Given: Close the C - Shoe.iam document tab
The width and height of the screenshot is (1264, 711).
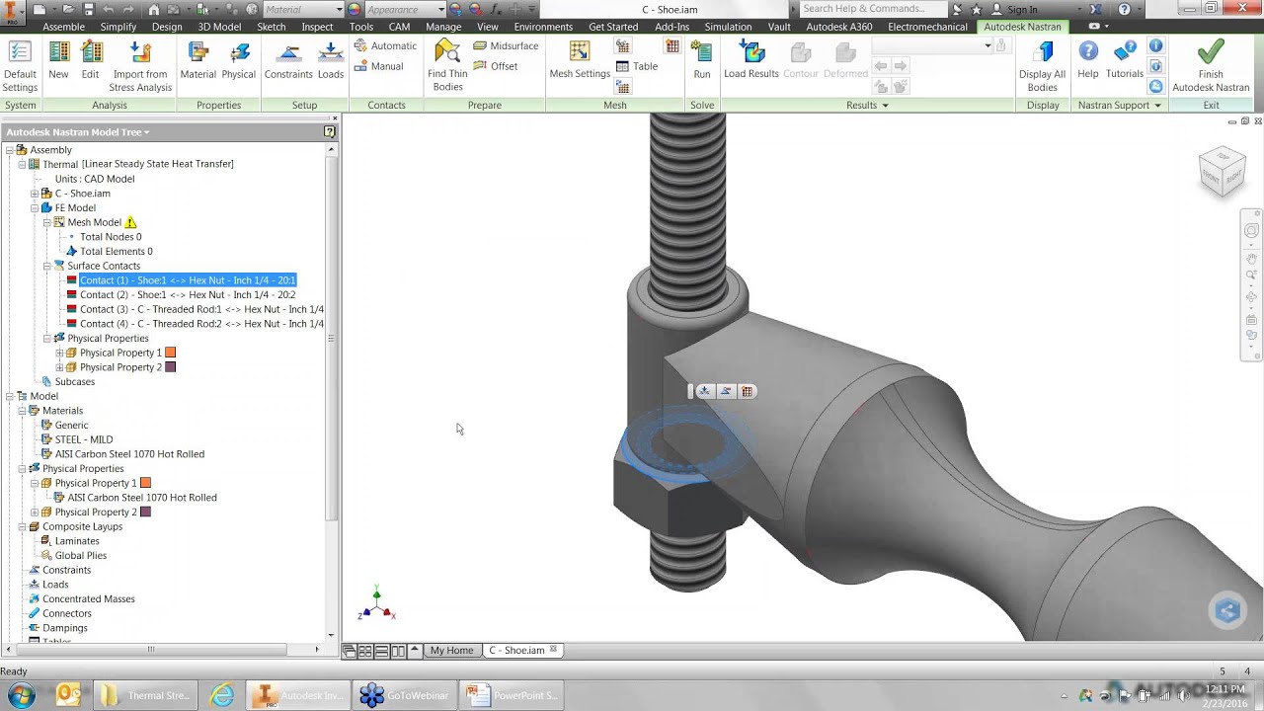Looking at the screenshot, I should coord(554,650).
